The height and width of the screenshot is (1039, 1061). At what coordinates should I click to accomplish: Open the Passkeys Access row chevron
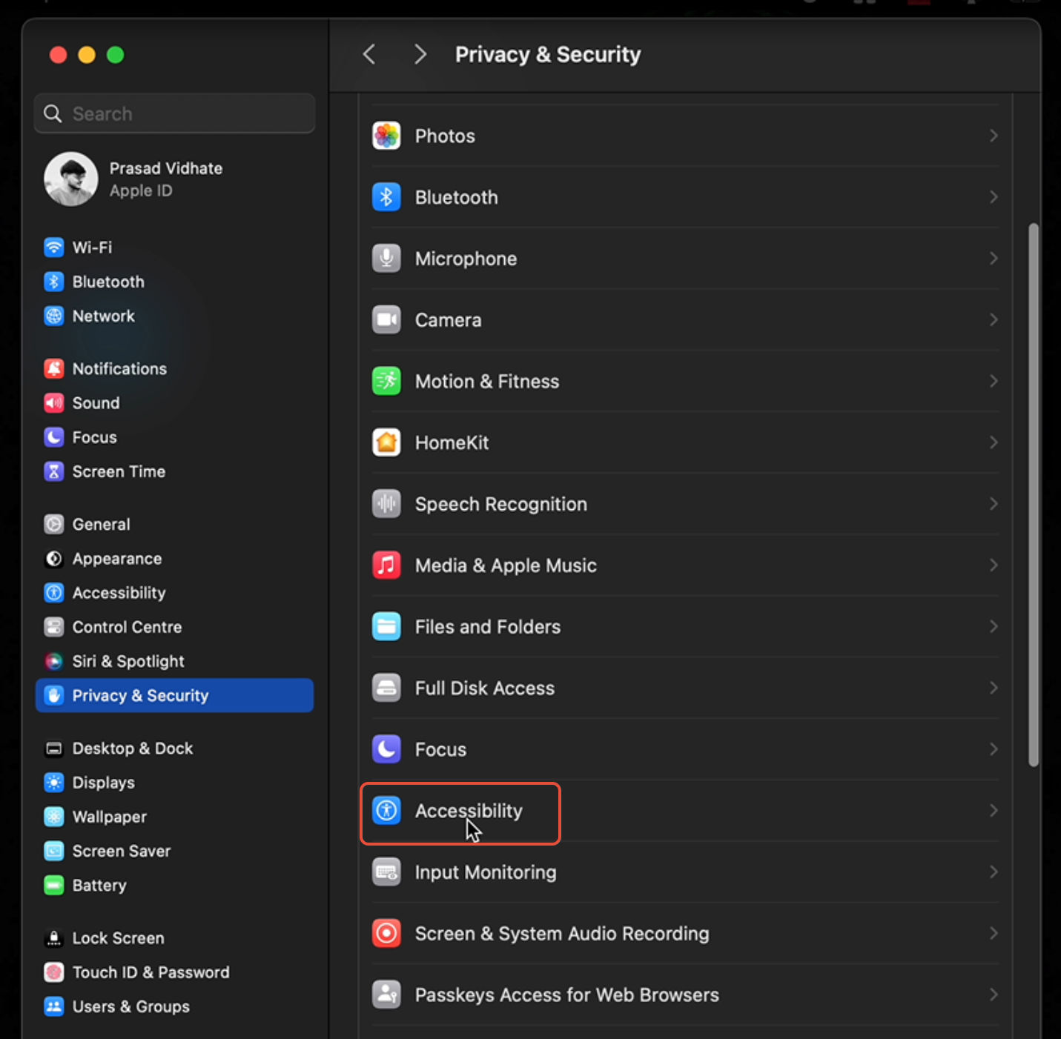point(994,995)
